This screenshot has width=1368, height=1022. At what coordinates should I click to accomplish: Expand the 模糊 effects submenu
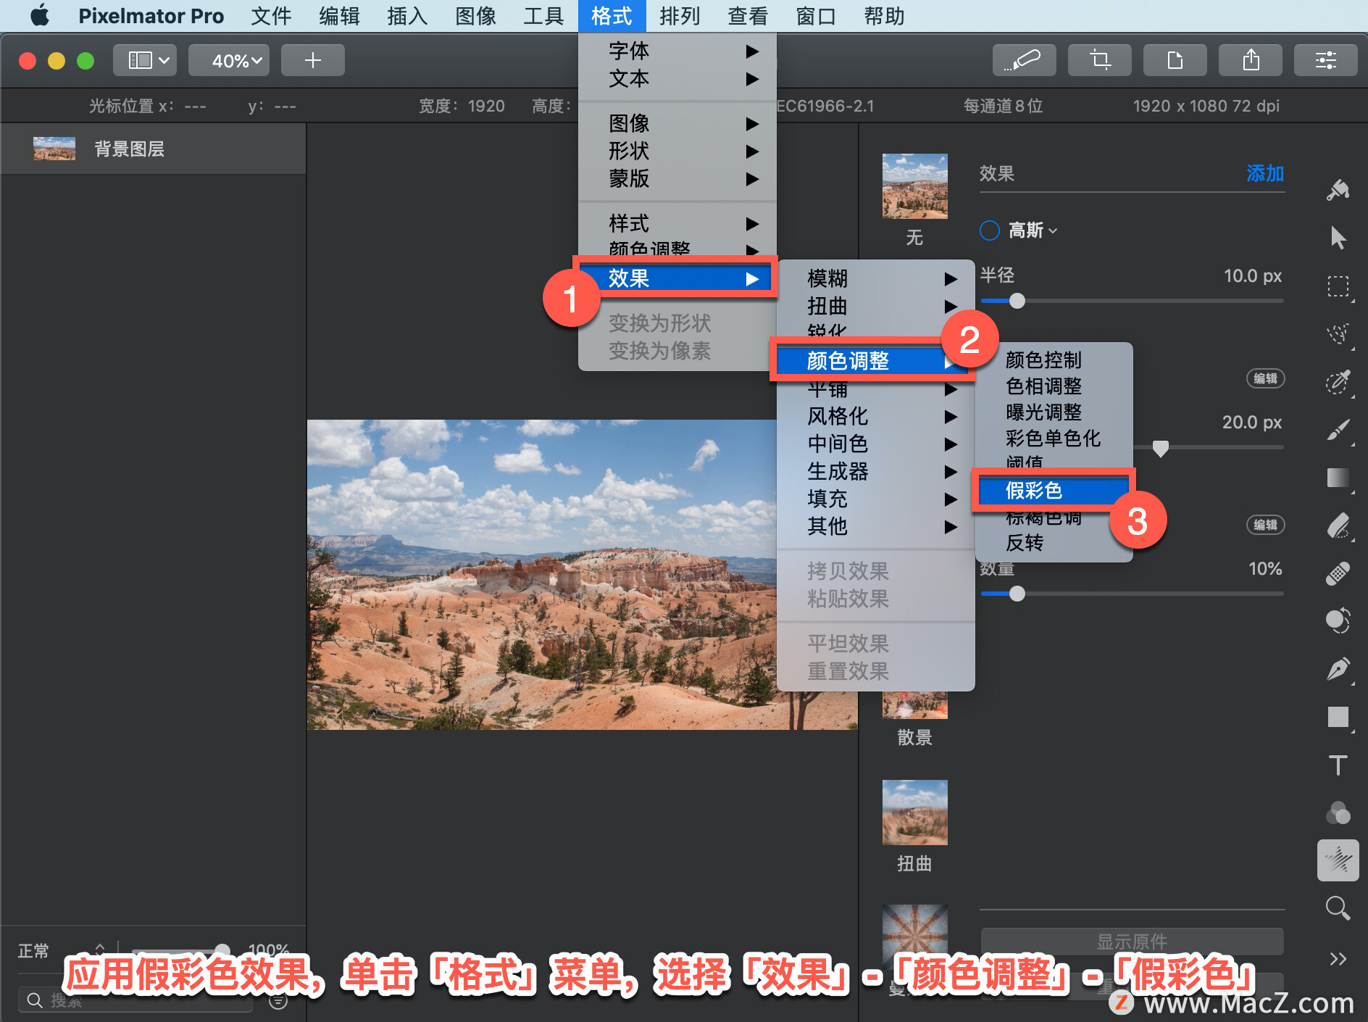[x=875, y=278]
